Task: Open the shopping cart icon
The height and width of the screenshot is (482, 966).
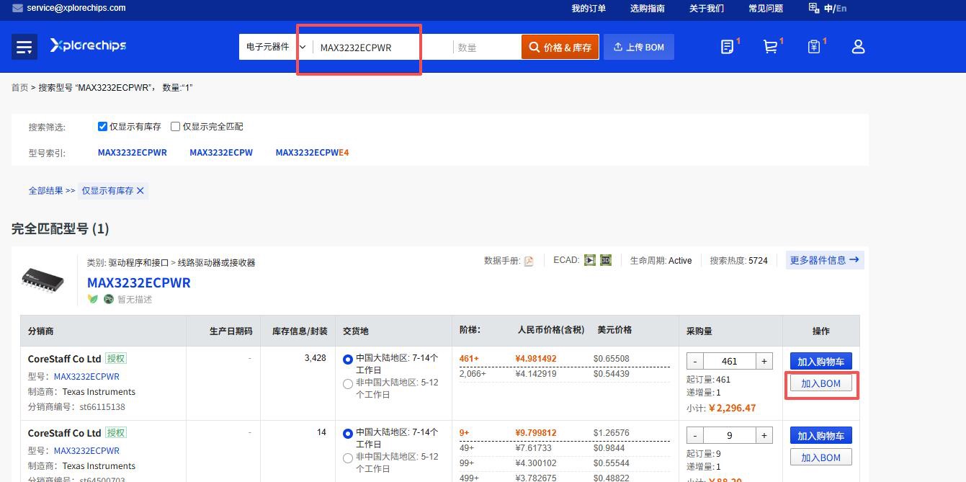Action: point(770,47)
